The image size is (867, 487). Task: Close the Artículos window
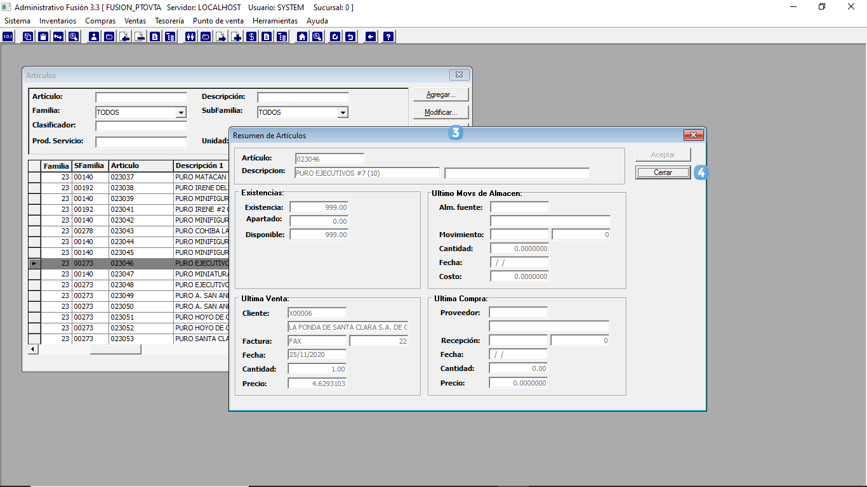point(459,75)
